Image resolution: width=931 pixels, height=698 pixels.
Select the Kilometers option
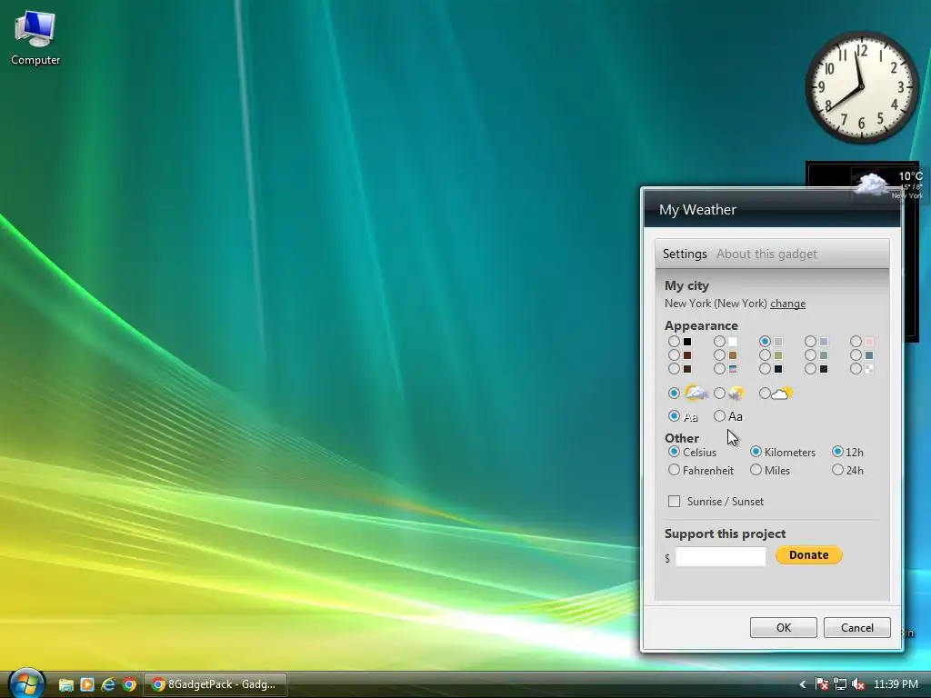tap(756, 452)
